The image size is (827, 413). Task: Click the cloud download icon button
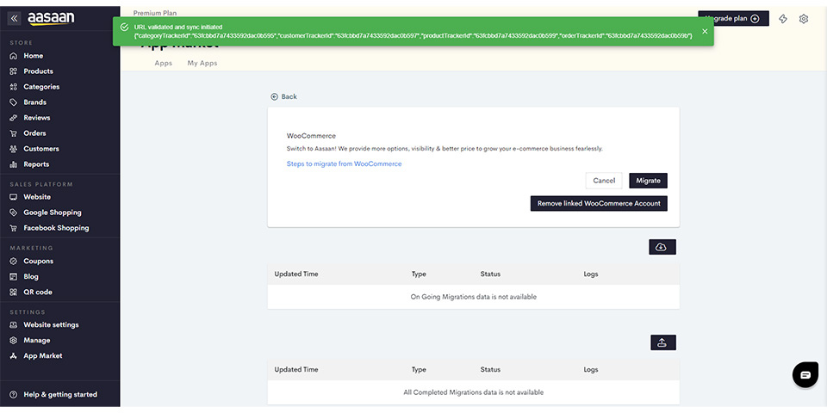click(x=662, y=247)
